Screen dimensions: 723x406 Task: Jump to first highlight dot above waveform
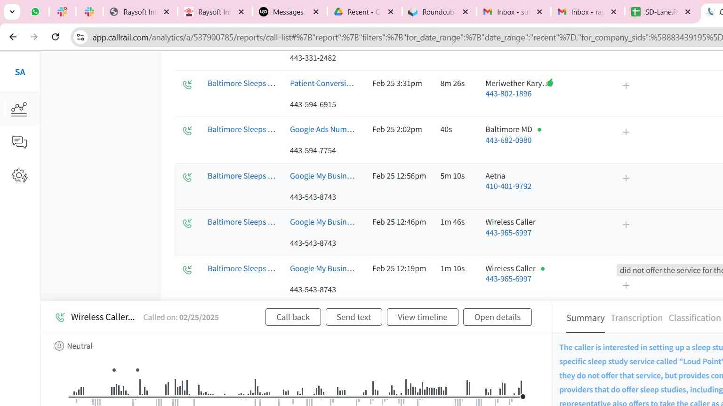click(114, 370)
